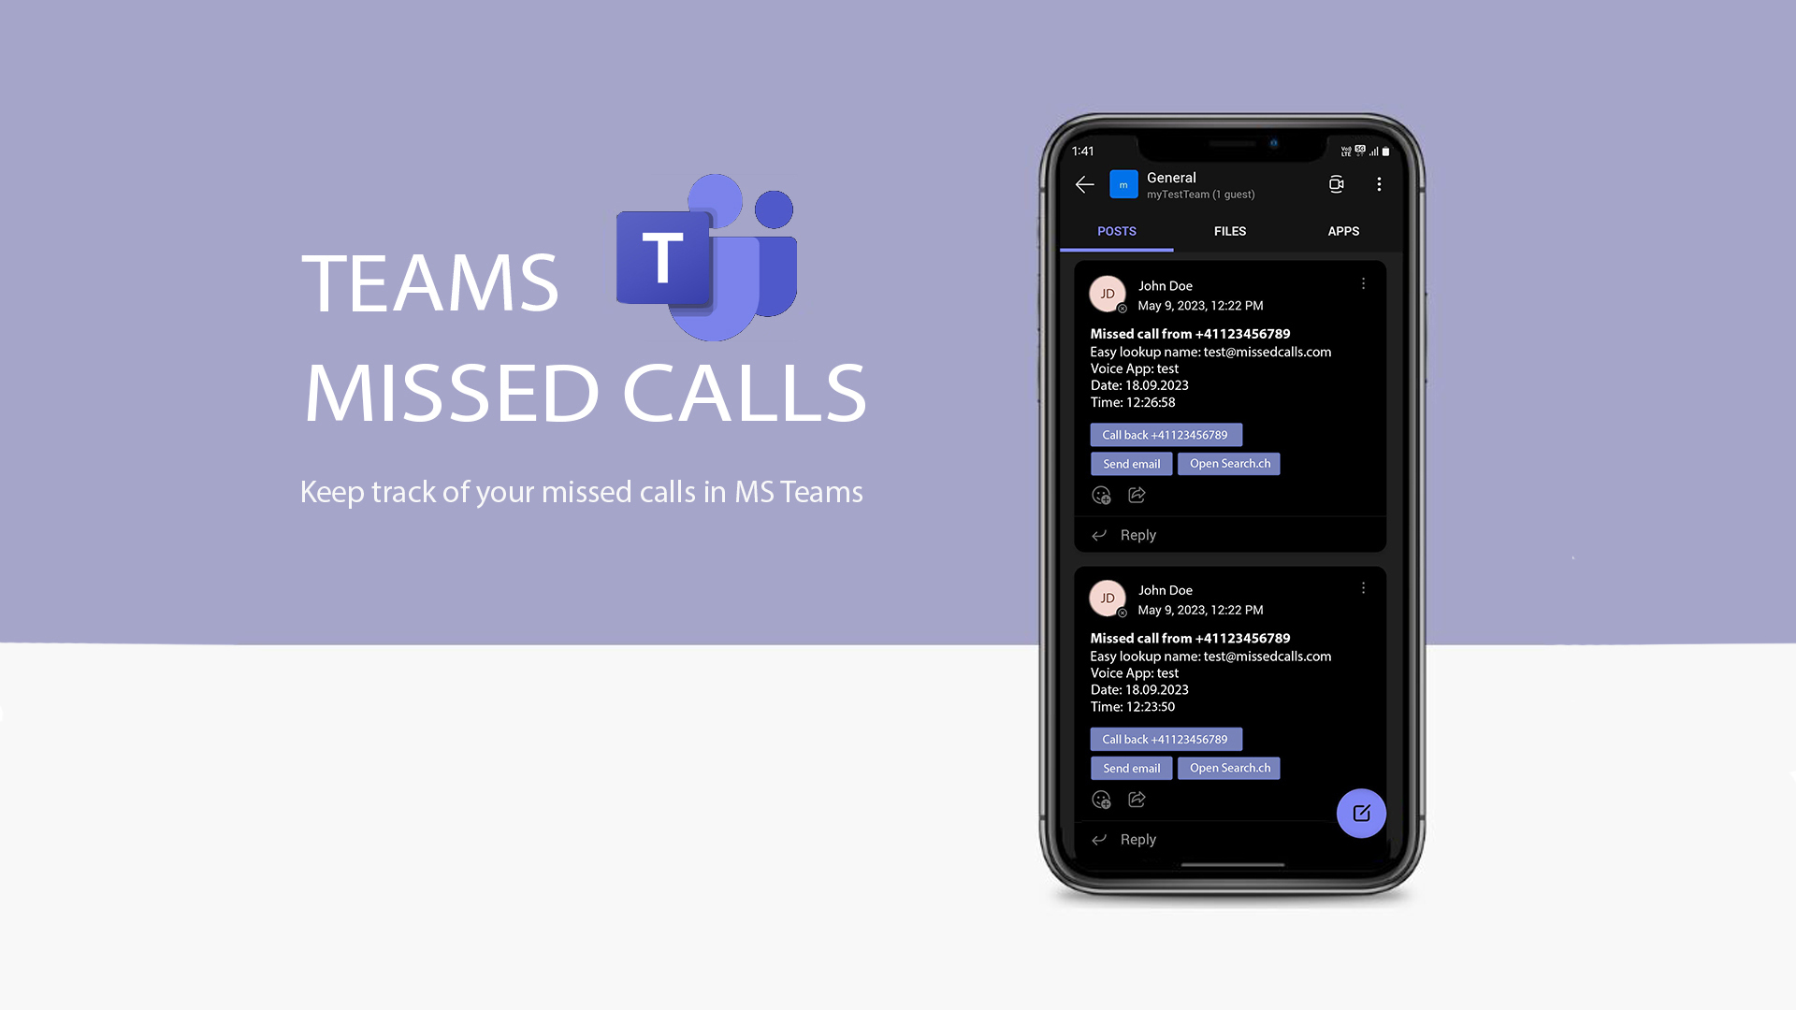Open the more options menu icon
1796x1010 pixels.
(1379, 185)
